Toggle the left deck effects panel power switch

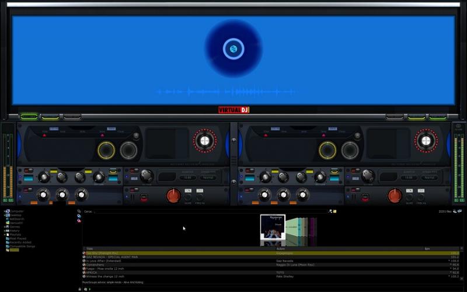tap(135, 171)
